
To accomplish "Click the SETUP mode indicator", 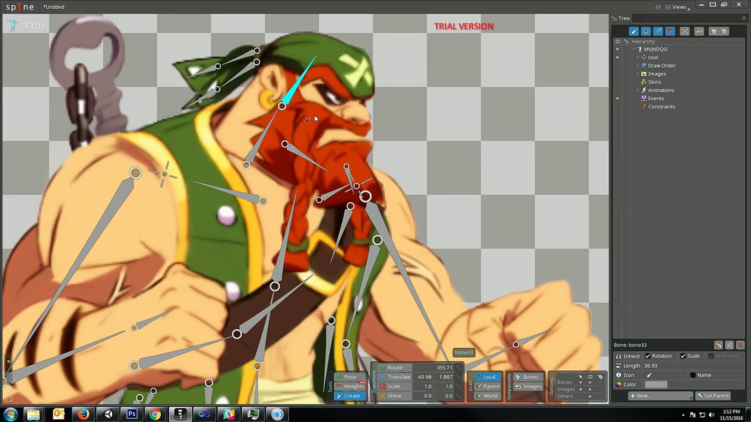I will click(26, 26).
